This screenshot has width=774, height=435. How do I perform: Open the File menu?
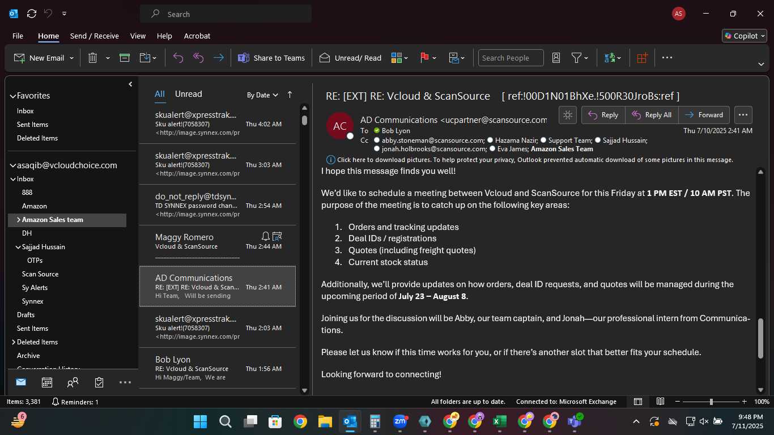(18, 36)
